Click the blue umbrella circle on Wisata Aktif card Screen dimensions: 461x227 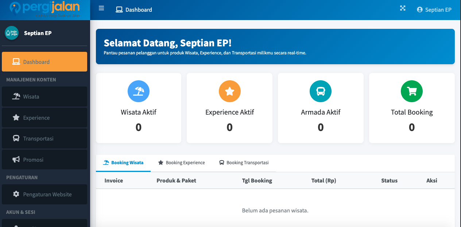(x=138, y=91)
